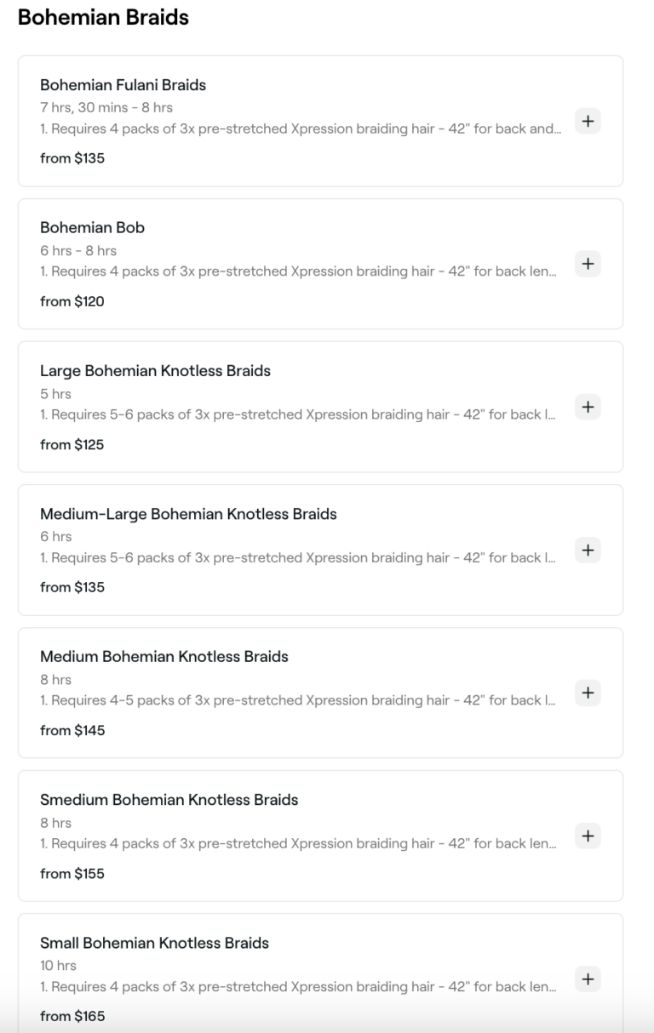Click plus icon for Bohemian Bob

coord(588,265)
